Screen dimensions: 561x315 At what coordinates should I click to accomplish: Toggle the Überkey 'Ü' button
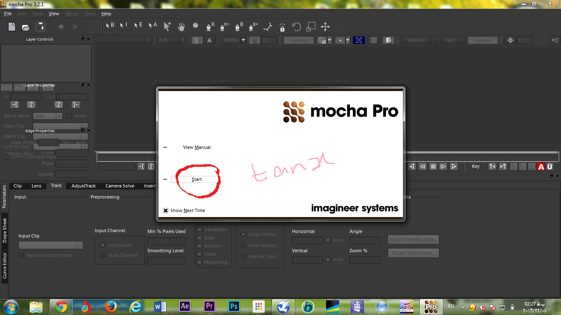click(x=550, y=167)
